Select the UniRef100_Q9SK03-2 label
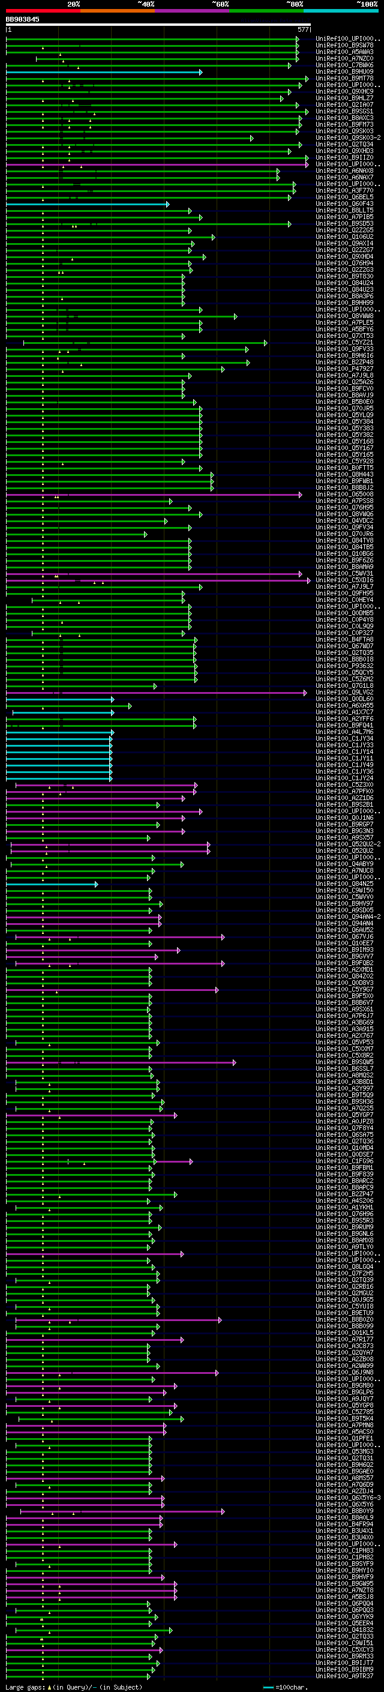This screenshot has width=384, height=1692. click(x=348, y=137)
